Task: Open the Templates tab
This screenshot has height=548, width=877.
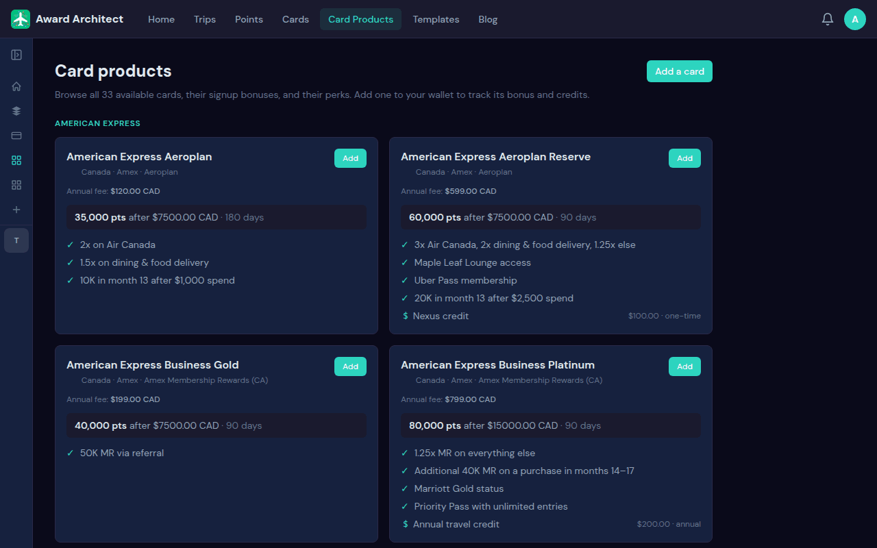Action: pyautogui.click(x=436, y=19)
